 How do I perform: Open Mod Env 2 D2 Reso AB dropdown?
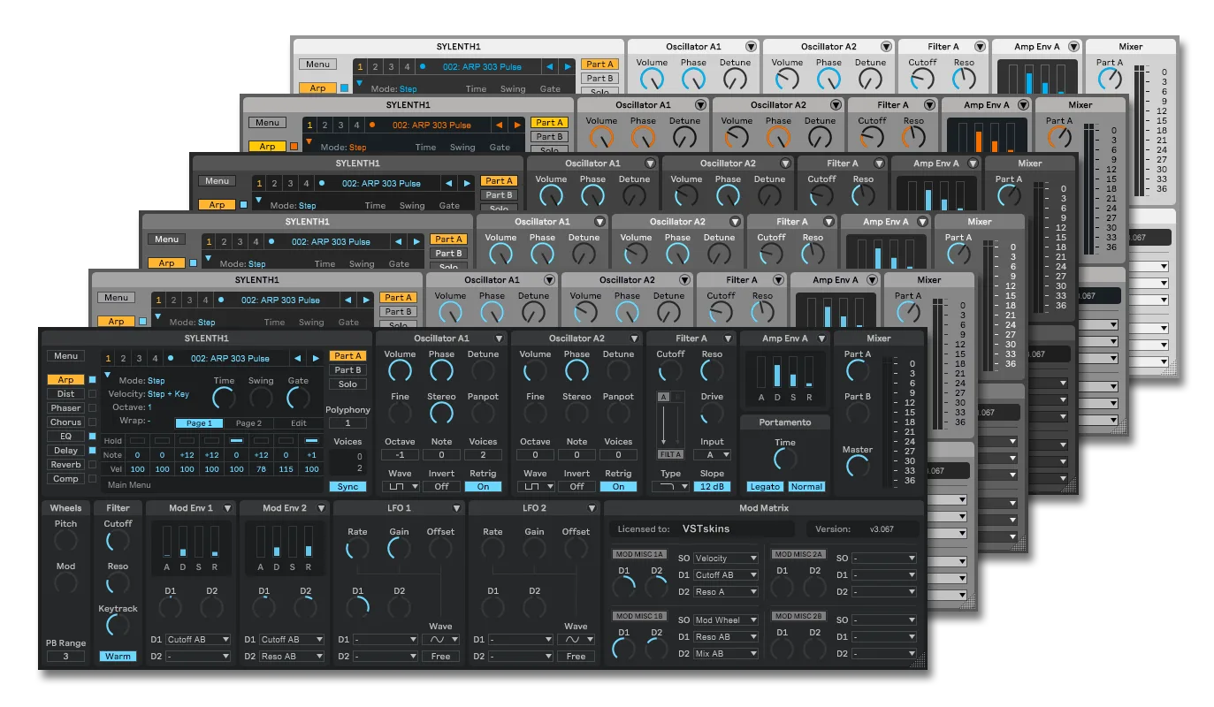pyautogui.click(x=292, y=657)
